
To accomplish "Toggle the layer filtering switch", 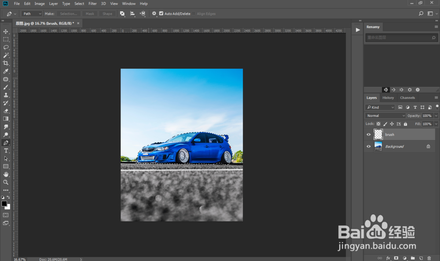I will [437, 107].
